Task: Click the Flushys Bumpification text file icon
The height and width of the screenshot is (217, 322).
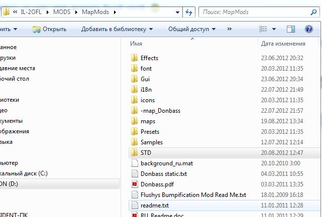Action: pyautogui.click(x=135, y=194)
